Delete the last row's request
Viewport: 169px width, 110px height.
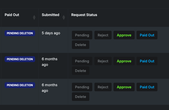(x=80, y=97)
